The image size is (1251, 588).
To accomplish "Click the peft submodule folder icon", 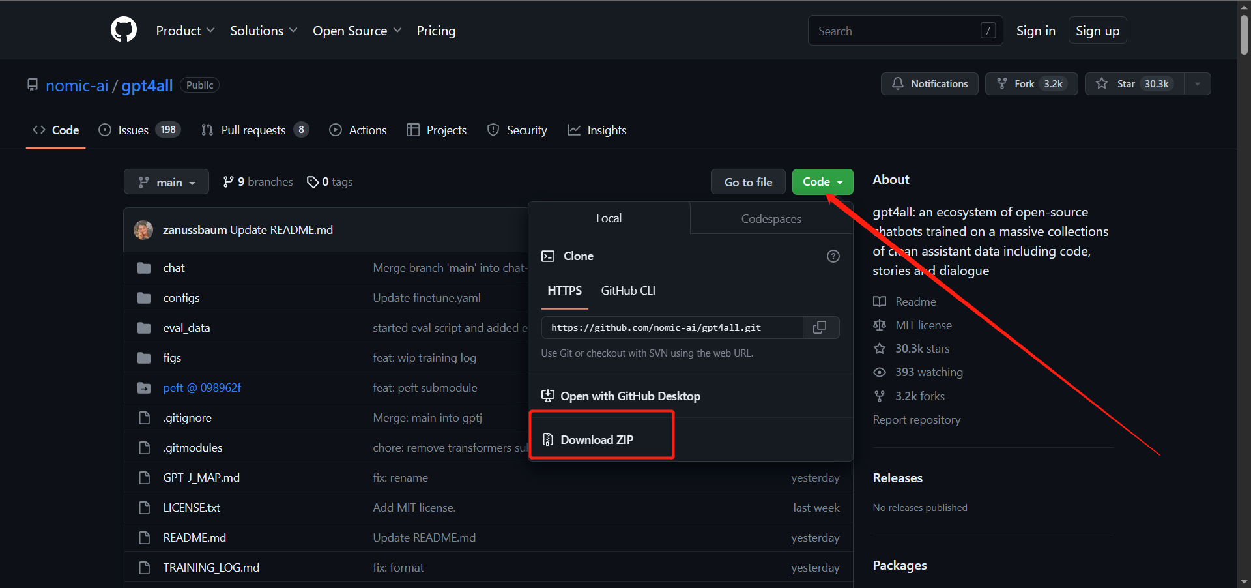I will [144, 388].
